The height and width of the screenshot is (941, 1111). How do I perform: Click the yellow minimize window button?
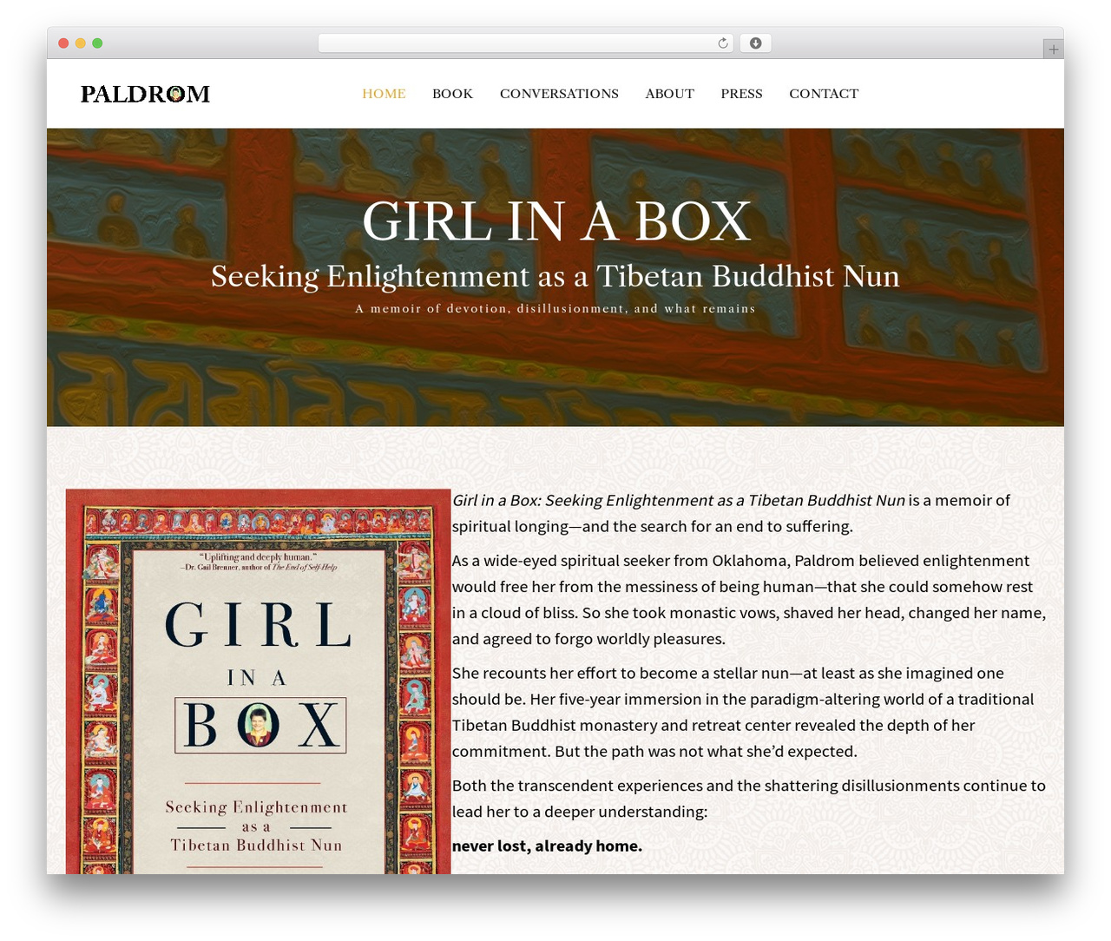80,43
